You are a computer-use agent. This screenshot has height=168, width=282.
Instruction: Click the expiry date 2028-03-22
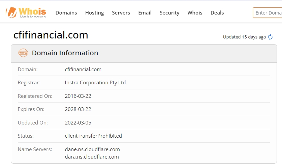click(x=78, y=109)
